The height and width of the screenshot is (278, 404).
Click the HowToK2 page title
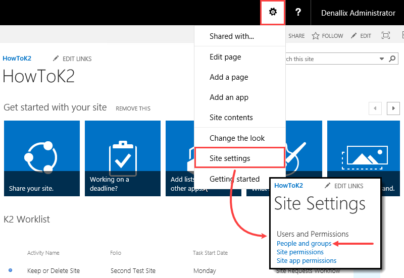click(39, 77)
